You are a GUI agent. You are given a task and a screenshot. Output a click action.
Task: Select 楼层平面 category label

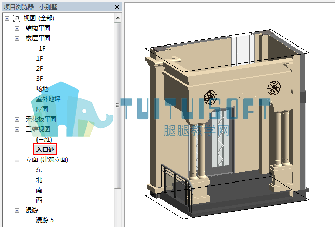pos(38,38)
